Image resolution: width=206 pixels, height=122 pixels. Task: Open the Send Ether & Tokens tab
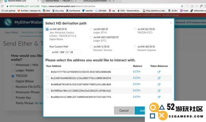[32, 33]
